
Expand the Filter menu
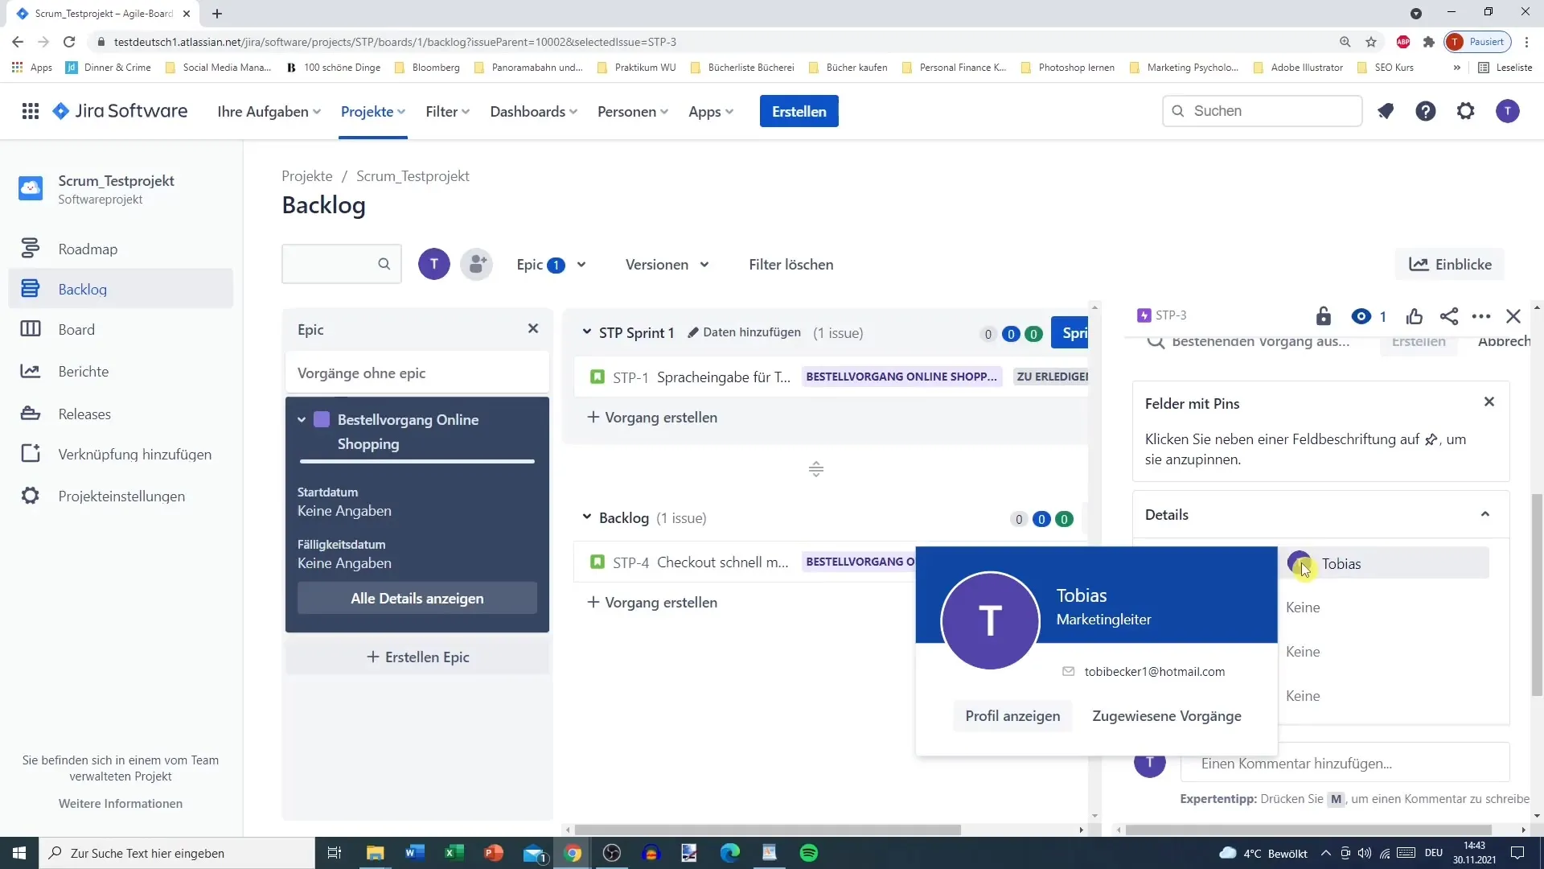(448, 111)
